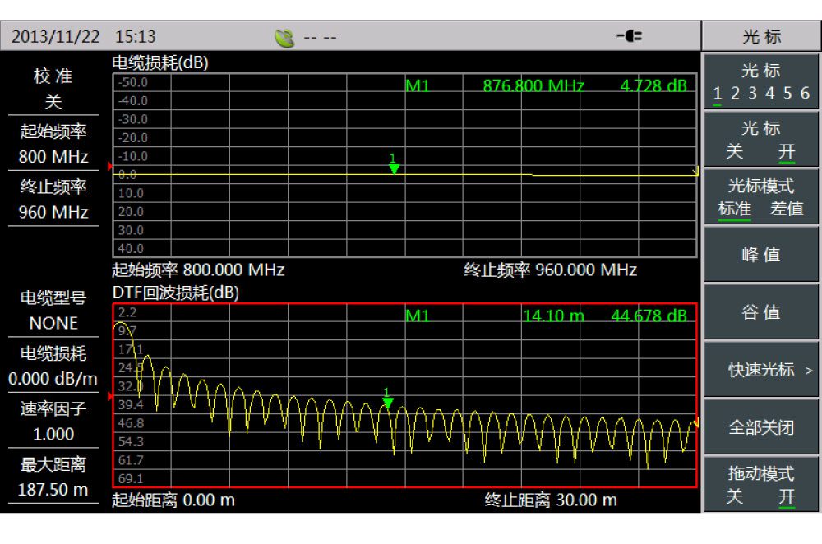822x544 pixels.
Task: Choose marker number 6 in 光标 softkey
Action: [x=805, y=94]
